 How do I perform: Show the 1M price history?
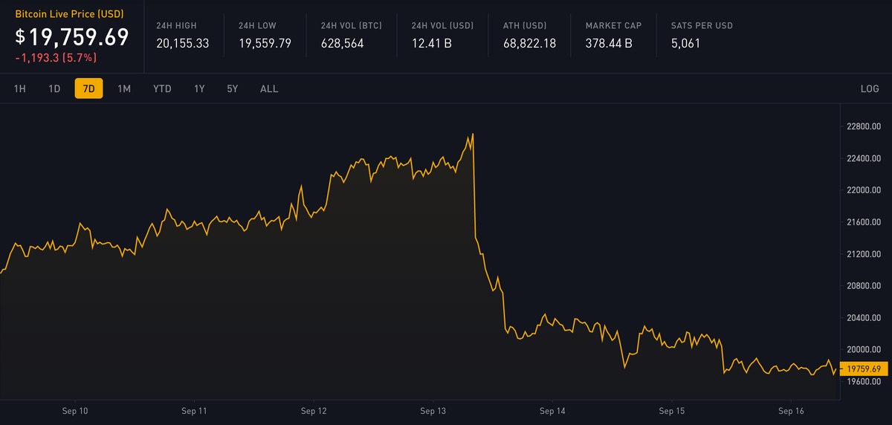click(x=124, y=88)
